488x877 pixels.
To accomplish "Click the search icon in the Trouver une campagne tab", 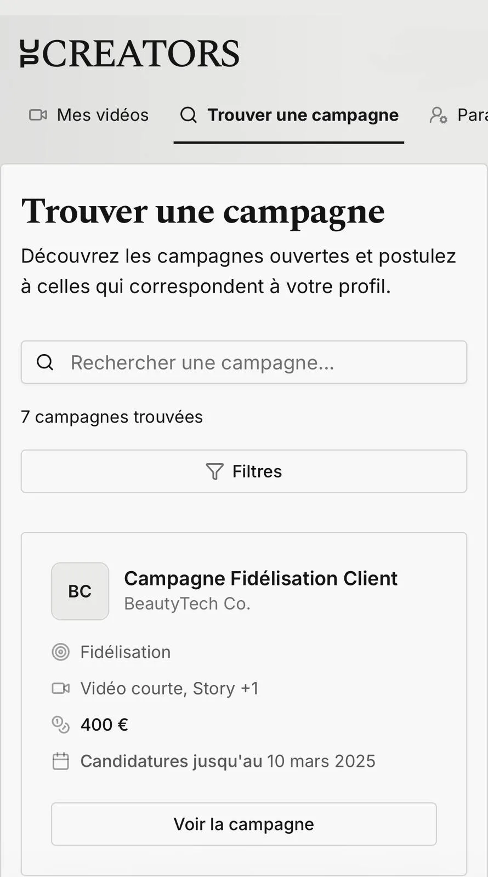I will point(188,115).
